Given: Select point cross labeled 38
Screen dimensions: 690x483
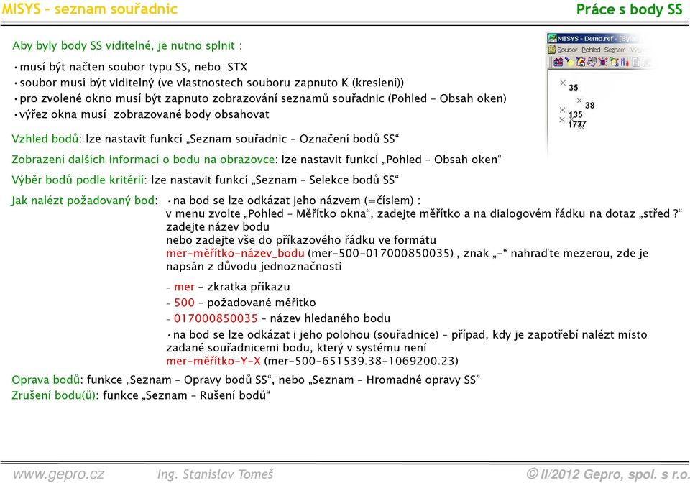Looking at the screenshot, I should pyautogui.click(x=579, y=101).
